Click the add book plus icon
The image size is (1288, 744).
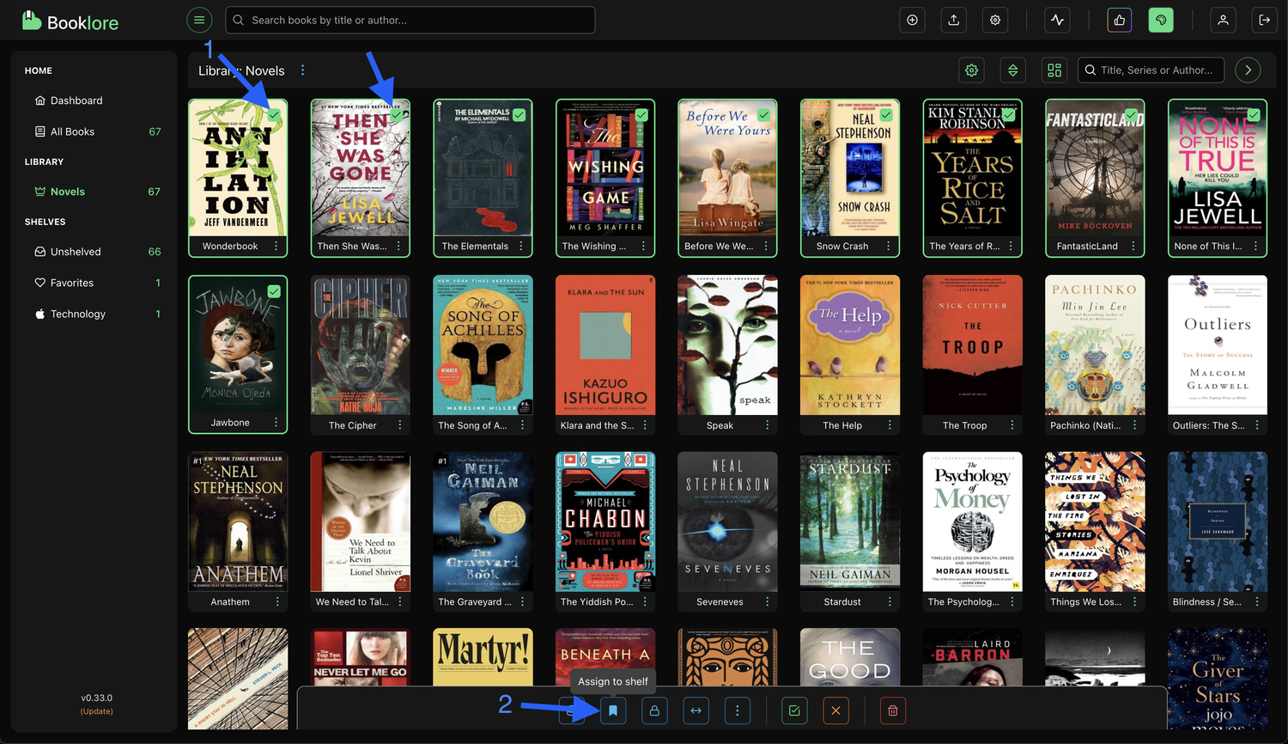912,20
